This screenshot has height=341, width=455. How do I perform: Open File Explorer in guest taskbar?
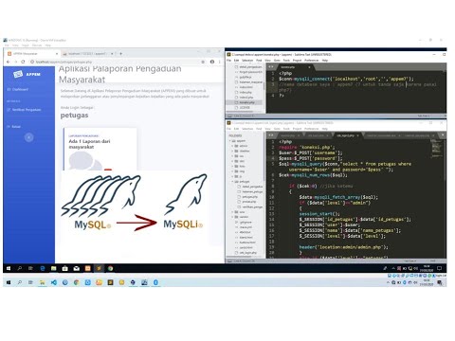[x=54, y=268]
